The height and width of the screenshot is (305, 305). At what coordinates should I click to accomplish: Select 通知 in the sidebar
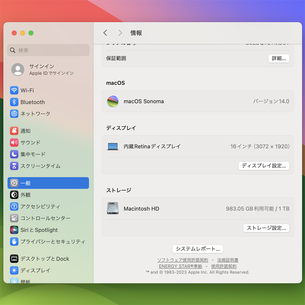(x=48, y=131)
